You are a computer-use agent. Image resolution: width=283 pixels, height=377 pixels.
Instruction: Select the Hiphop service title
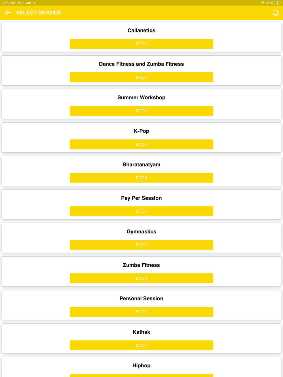click(141, 365)
